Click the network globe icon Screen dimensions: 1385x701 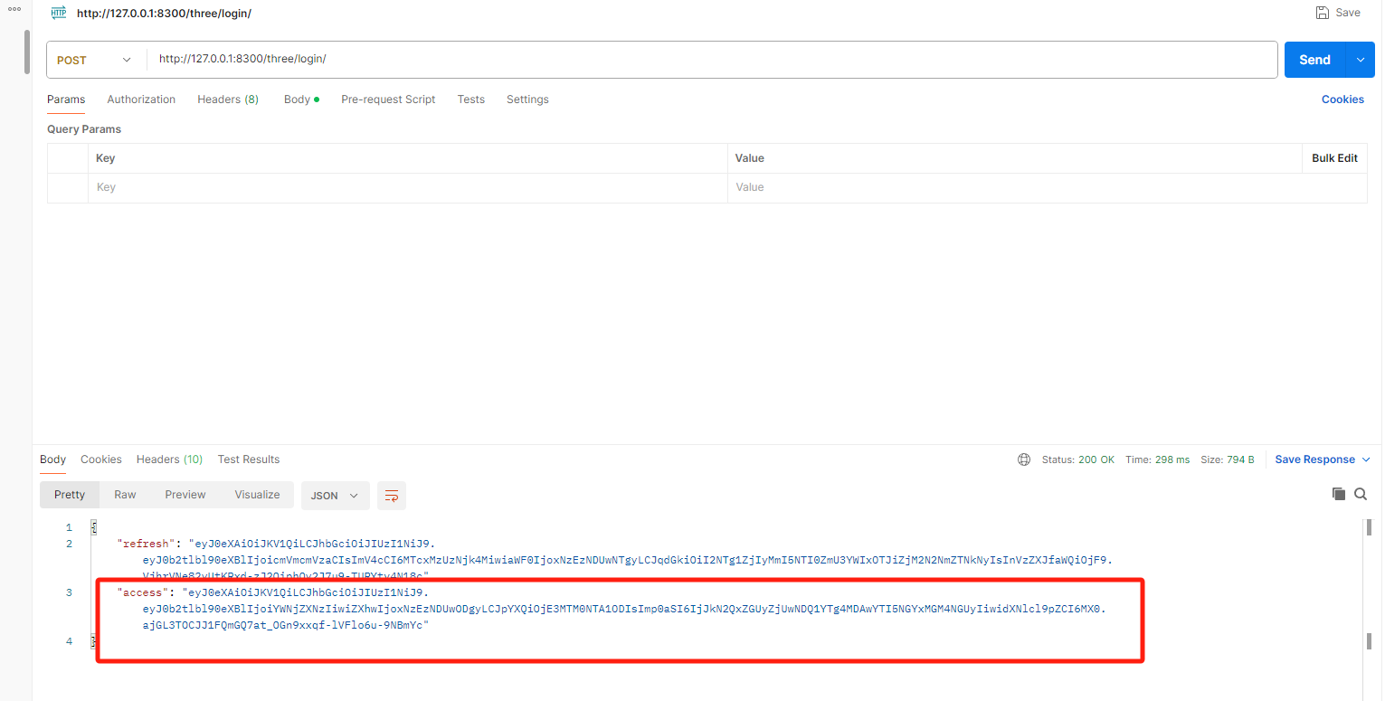point(1024,459)
